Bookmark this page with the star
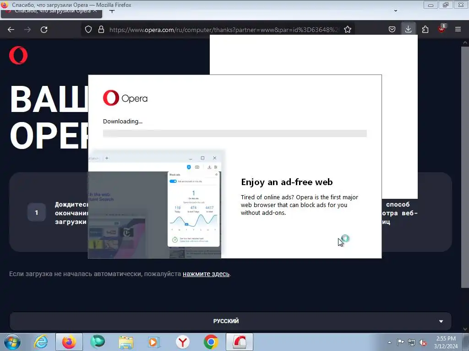 point(347,30)
